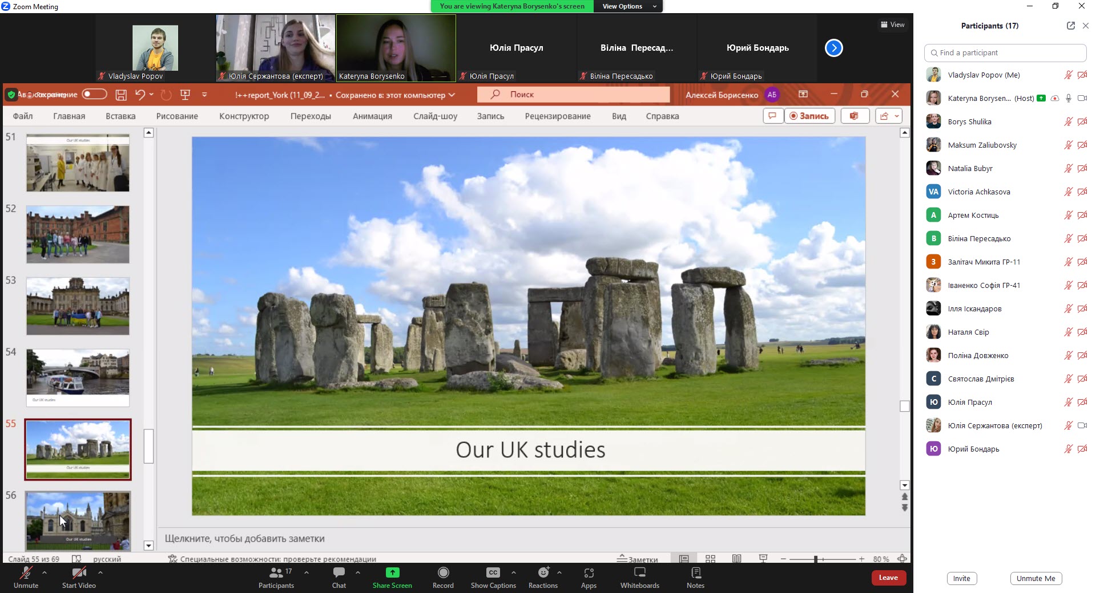The image size is (1096, 593).
Task: Click the Leave meeting button
Action: pos(888,578)
